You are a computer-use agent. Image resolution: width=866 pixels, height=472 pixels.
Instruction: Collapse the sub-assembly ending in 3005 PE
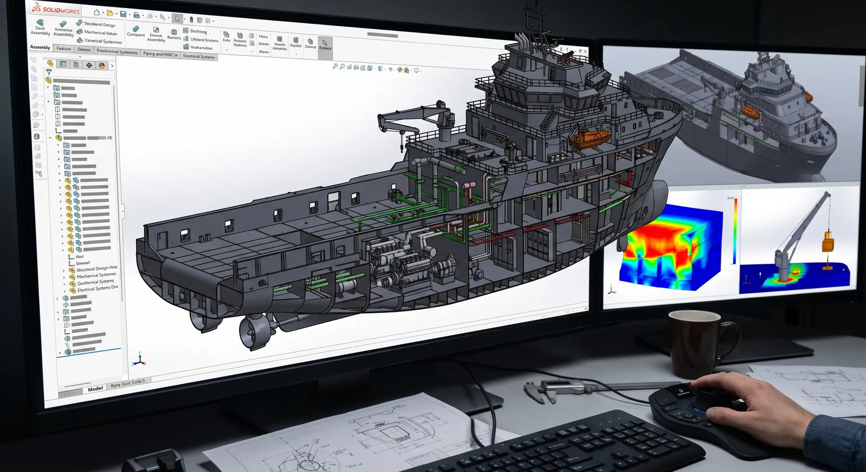pos(50,137)
